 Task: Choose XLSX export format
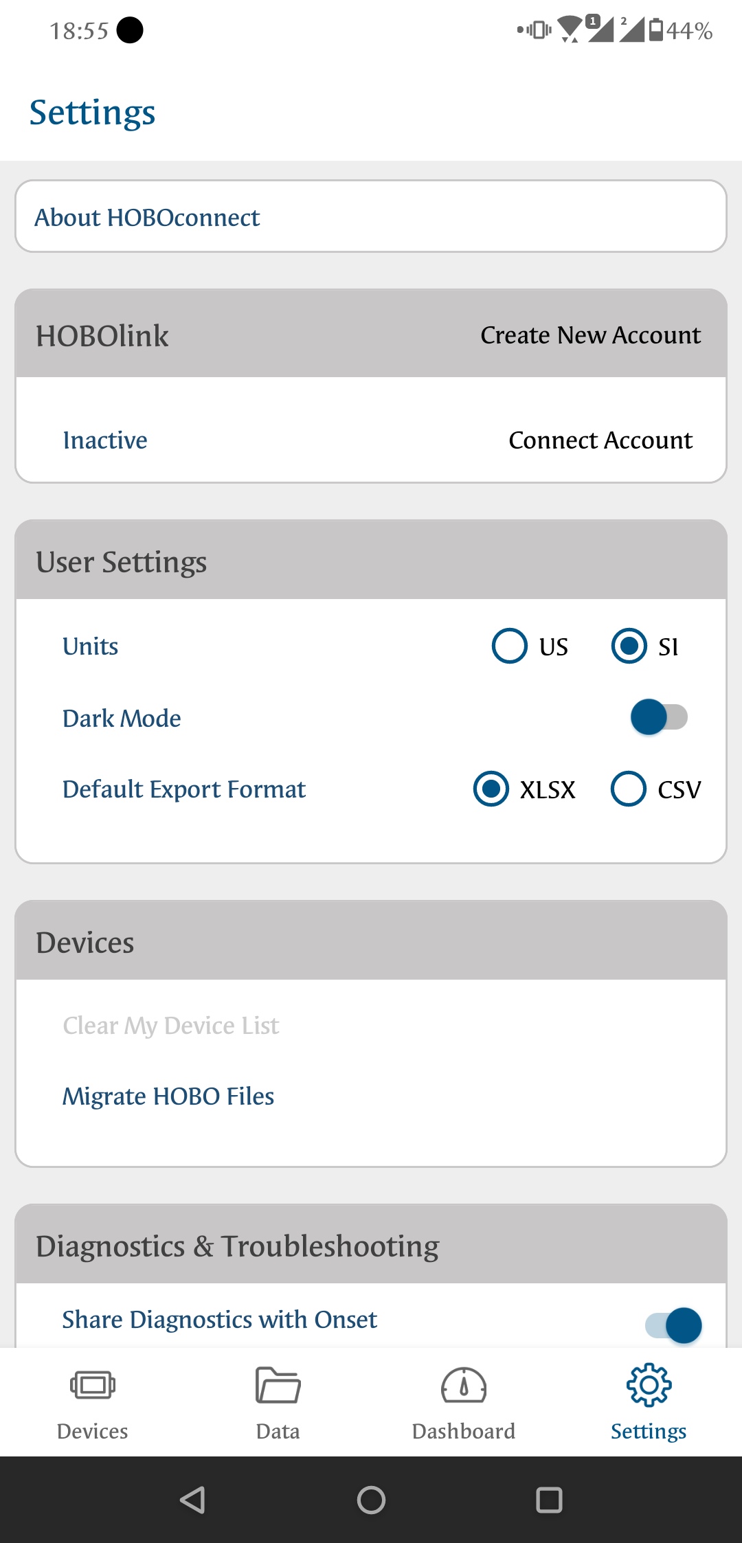click(491, 789)
